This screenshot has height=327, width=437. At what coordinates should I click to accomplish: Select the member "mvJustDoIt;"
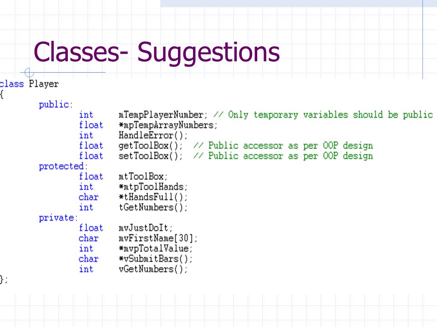click(146, 228)
